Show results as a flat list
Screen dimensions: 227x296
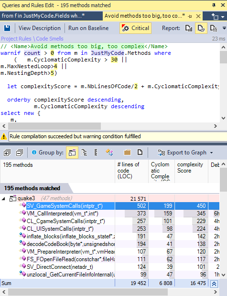point(96,153)
